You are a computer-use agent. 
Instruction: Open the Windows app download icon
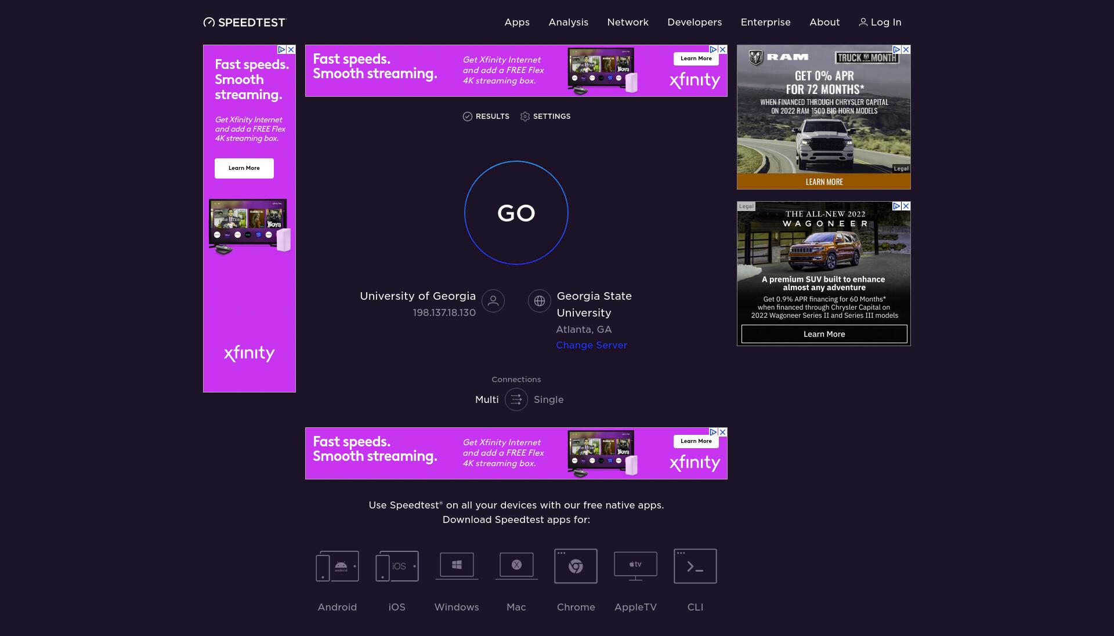click(x=457, y=565)
